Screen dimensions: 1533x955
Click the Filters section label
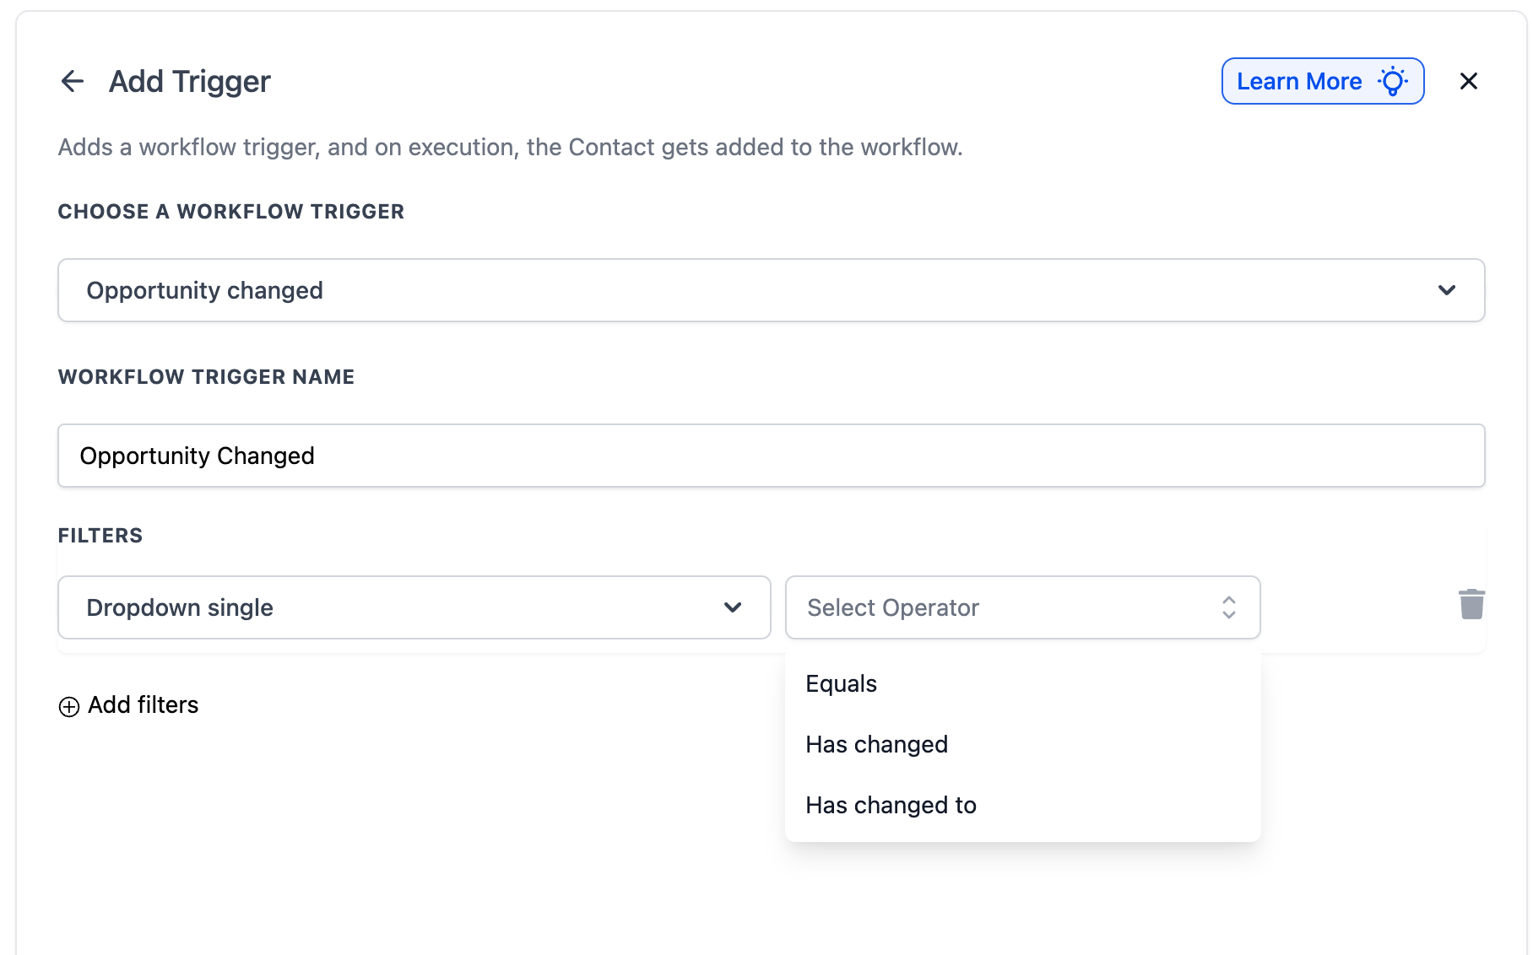coord(100,536)
